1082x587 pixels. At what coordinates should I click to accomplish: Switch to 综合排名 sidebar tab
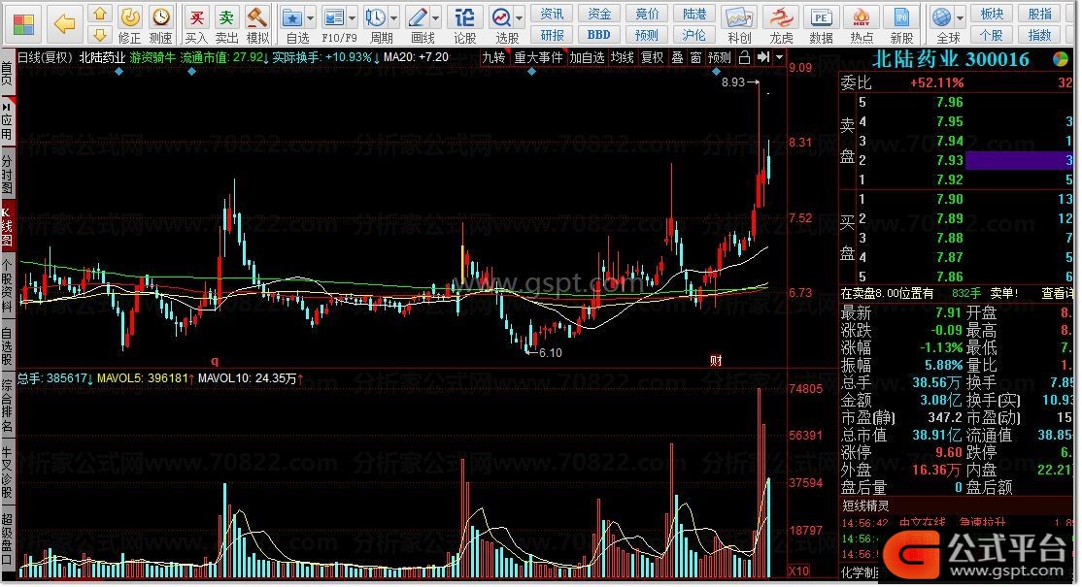click(7, 407)
